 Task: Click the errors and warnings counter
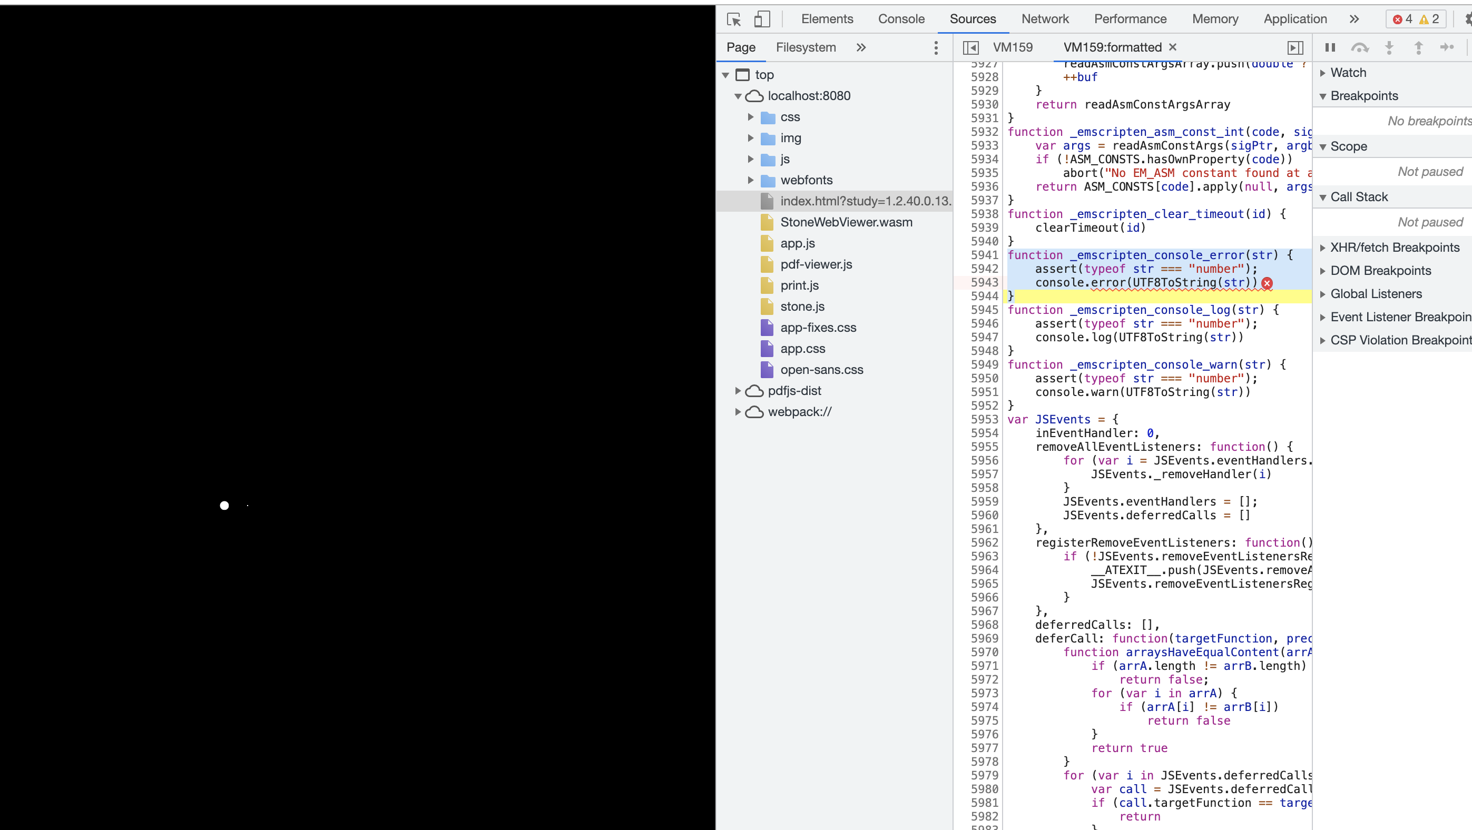tap(1416, 19)
